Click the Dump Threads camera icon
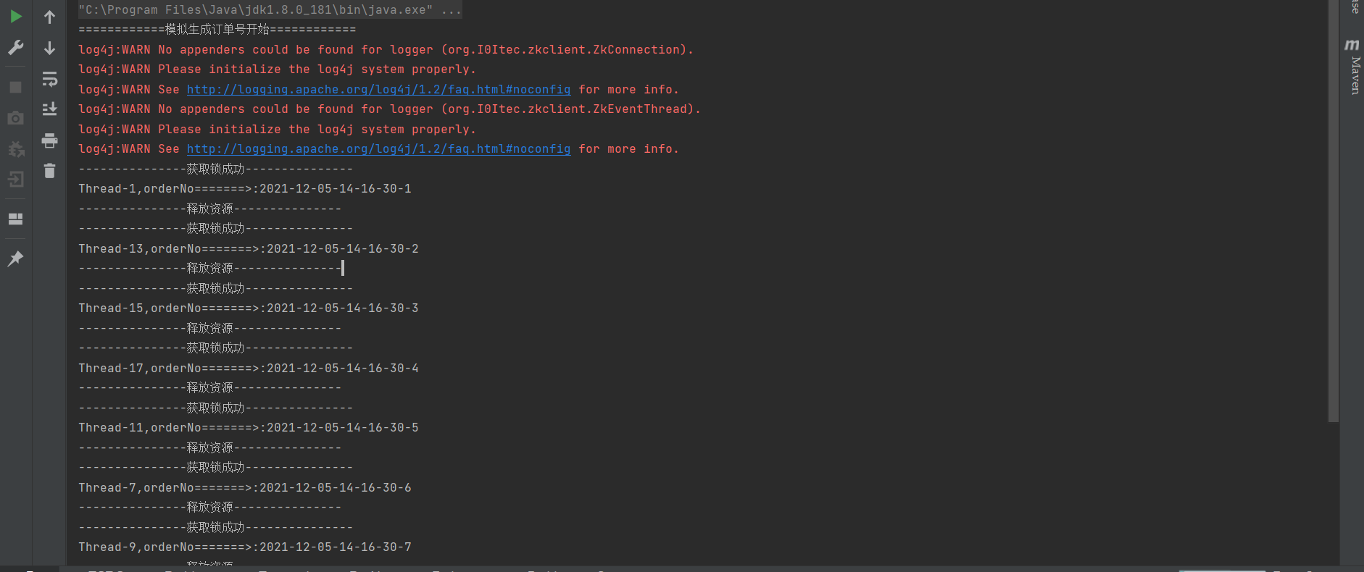This screenshot has width=1364, height=572. (x=15, y=118)
